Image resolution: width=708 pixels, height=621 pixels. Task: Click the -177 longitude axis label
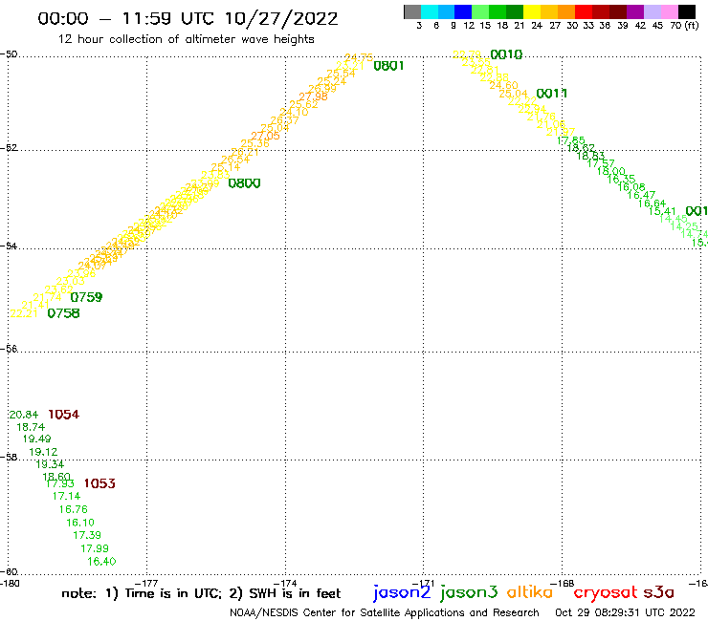pyautogui.click(x=148, y=584)
